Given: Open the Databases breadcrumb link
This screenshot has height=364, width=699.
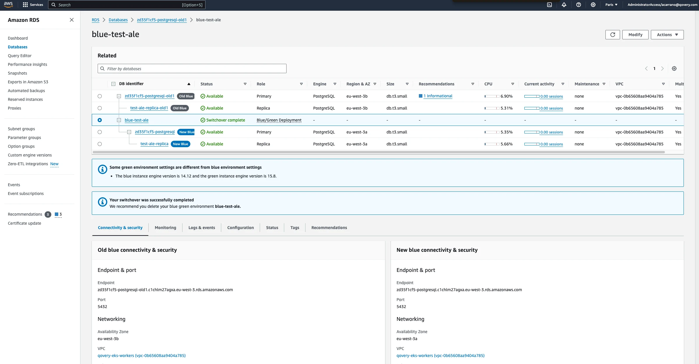Looking at the screenshot, I should [x=118, y=20].
